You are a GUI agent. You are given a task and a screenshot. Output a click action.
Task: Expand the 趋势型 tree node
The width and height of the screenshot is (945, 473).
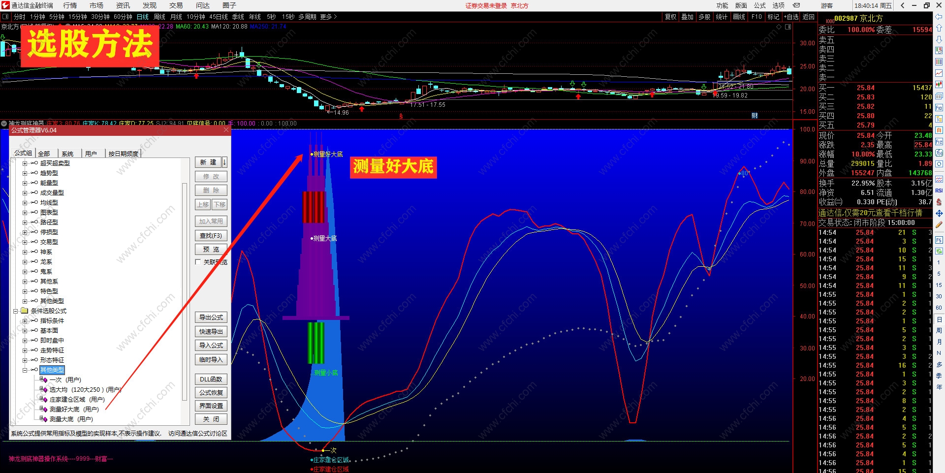pos(25,173)
